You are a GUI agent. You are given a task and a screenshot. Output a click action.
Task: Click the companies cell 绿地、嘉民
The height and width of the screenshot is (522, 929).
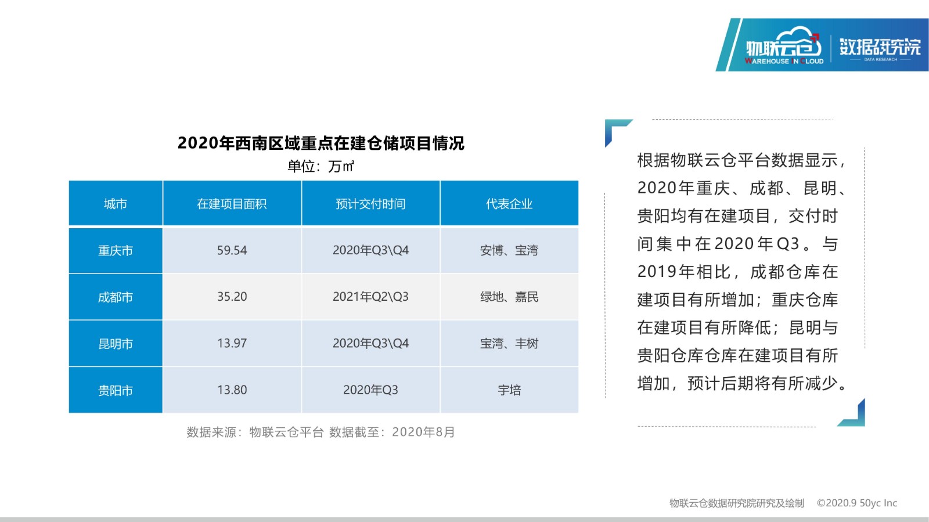coord(509,297)
